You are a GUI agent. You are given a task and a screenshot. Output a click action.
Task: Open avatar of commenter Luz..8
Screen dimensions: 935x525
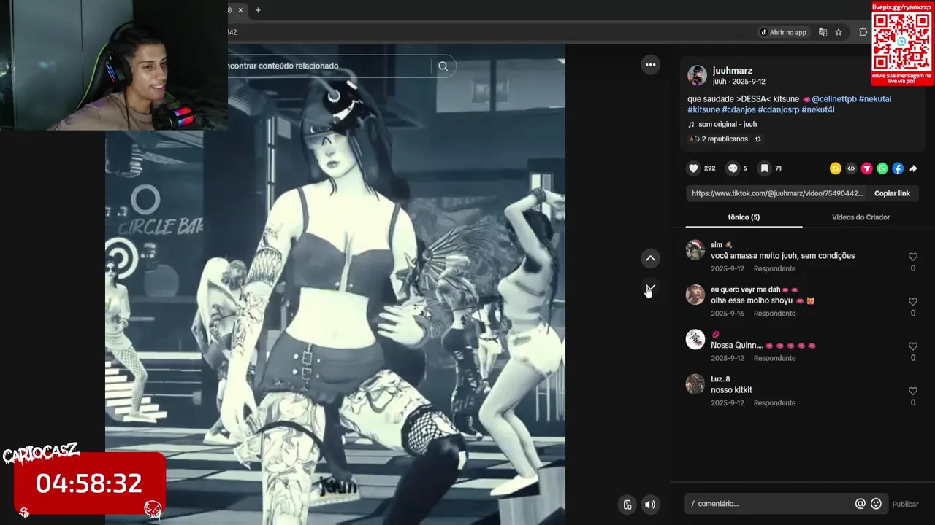click(695, 384)
